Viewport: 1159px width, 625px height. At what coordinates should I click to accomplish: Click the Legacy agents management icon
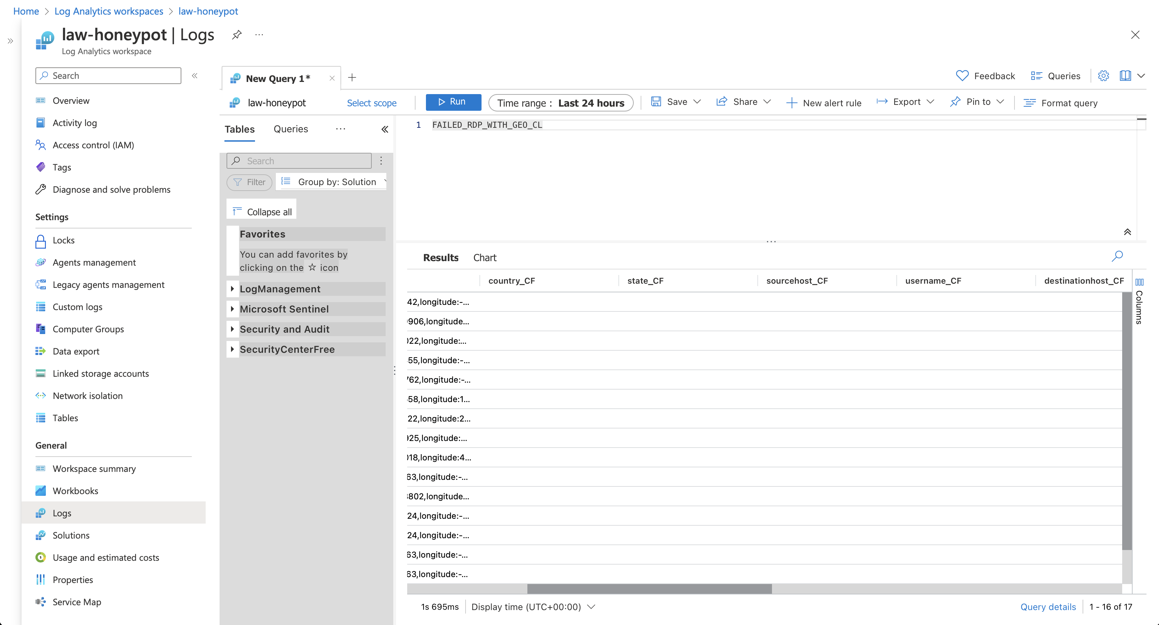click(x=41, y=284)
